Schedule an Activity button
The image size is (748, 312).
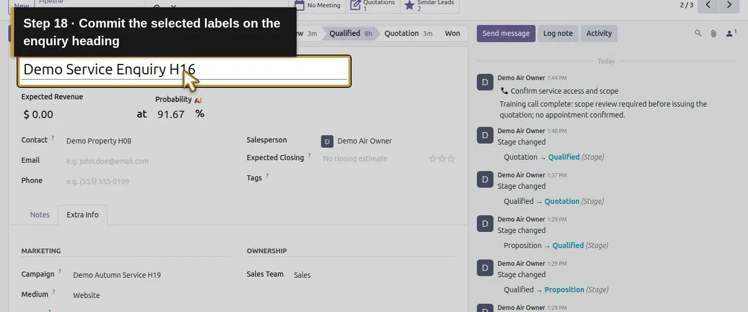click(x=599, y=33)
